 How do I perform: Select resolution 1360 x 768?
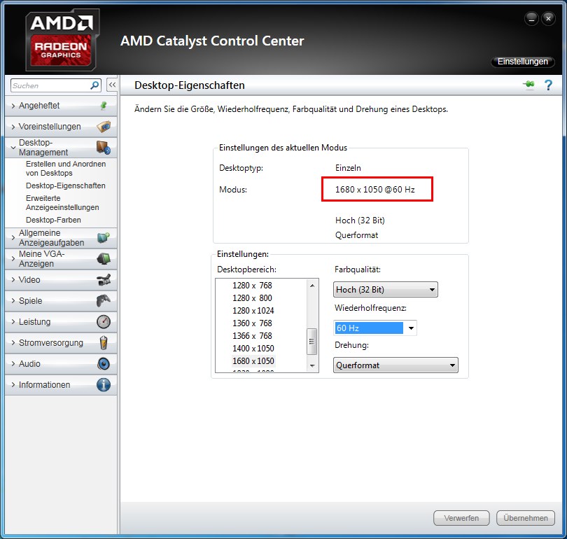(253, 323)
